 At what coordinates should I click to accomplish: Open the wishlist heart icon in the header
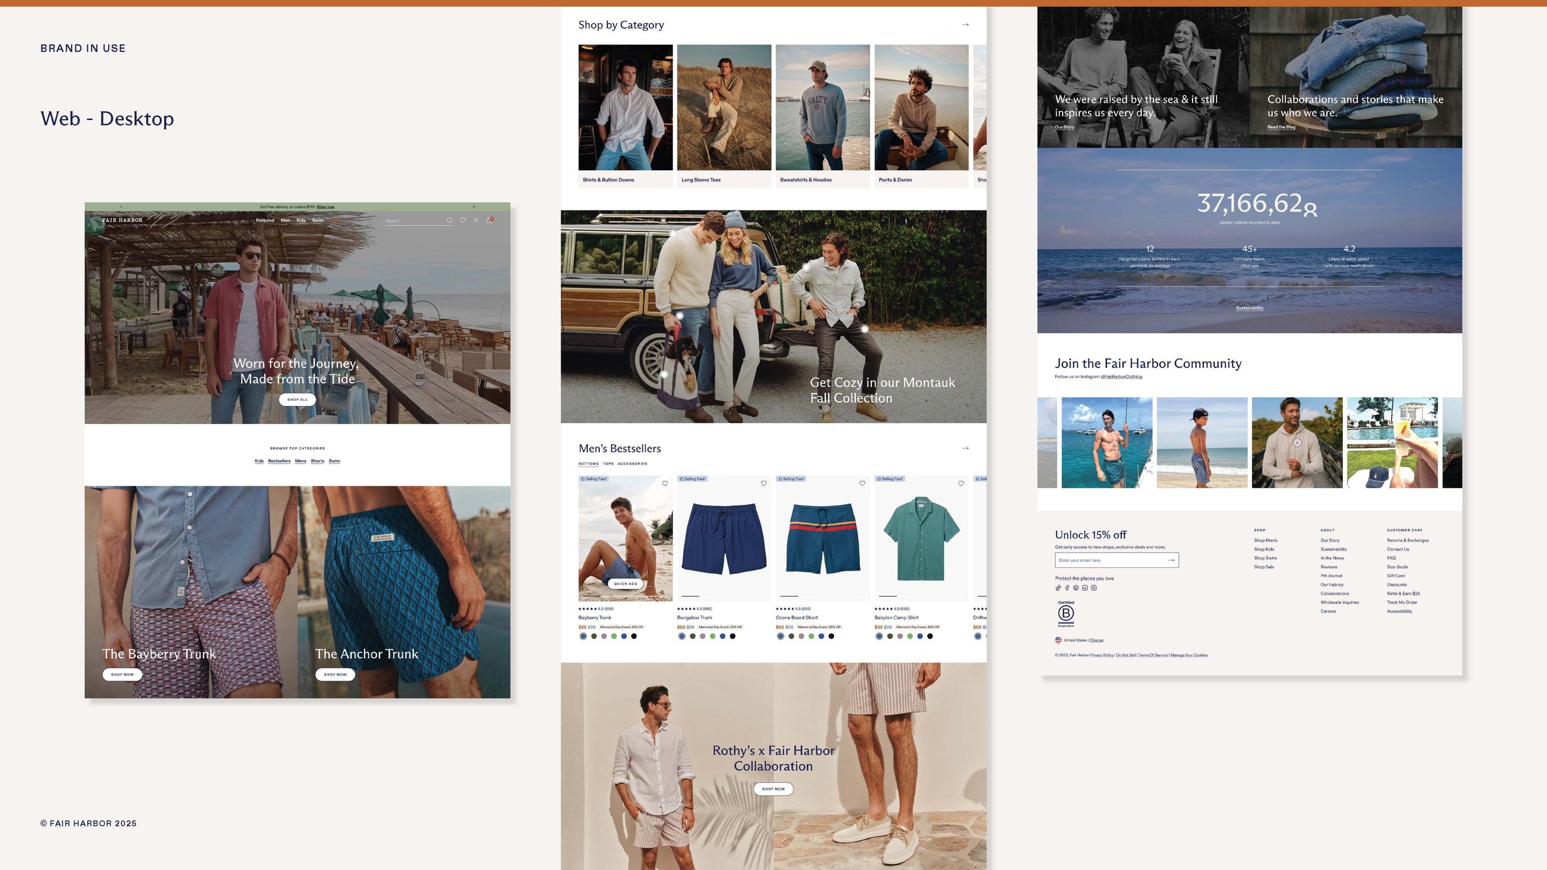point(462,220)
